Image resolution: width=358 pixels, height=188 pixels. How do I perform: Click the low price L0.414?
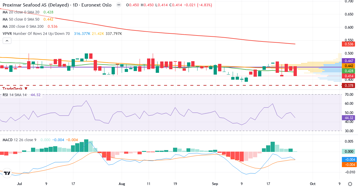click(162, 5)
